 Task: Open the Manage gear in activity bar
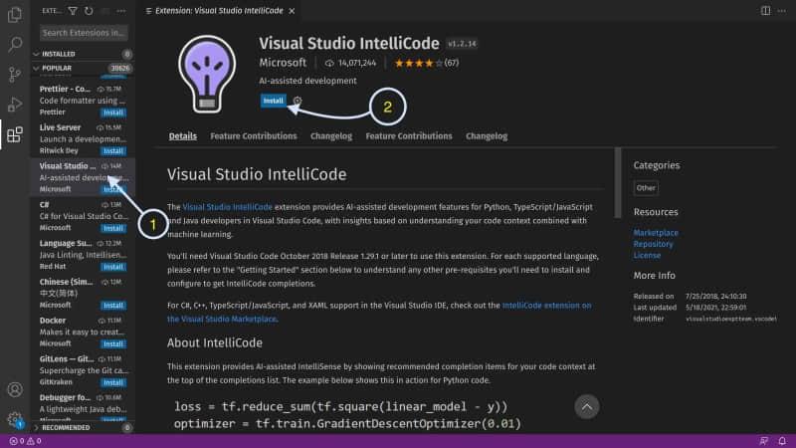point(15,420)
